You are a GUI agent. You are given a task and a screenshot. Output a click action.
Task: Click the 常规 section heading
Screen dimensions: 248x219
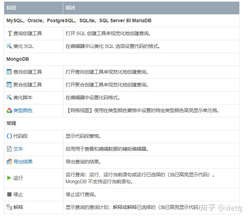point(11,123)
